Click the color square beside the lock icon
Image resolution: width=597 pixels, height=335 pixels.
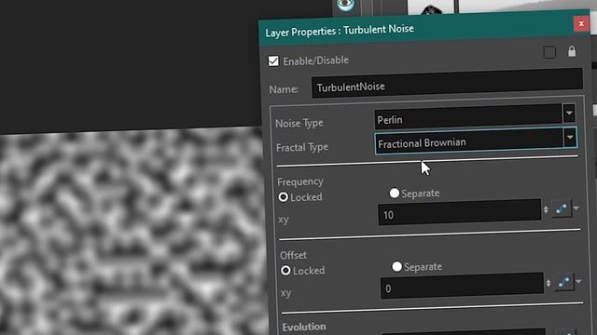tap(549, 52)
